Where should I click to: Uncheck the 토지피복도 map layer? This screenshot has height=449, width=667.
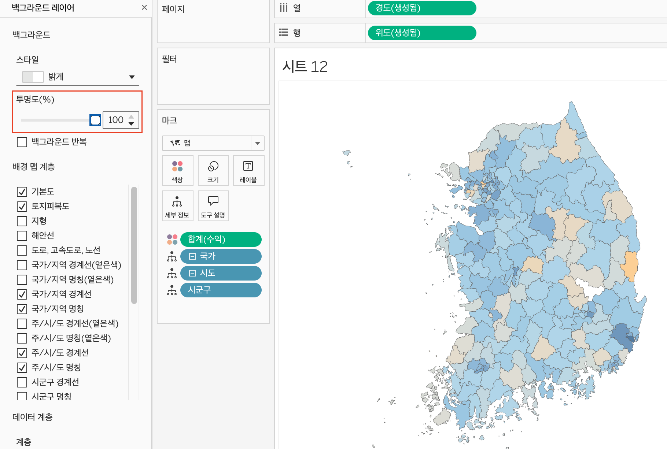(22, 206)
